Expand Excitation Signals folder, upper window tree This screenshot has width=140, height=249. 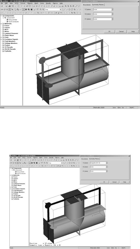[x=1, y=39]
